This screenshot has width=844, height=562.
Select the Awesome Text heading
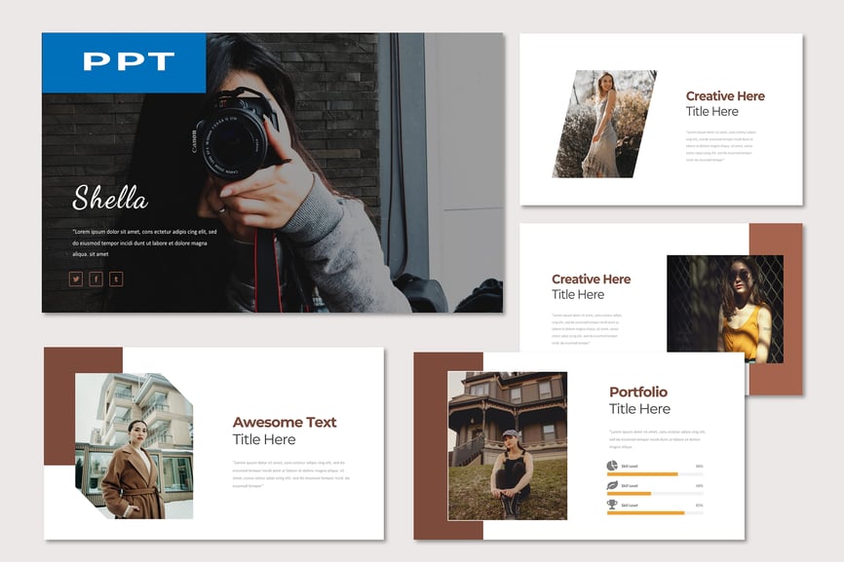[284, 422]
